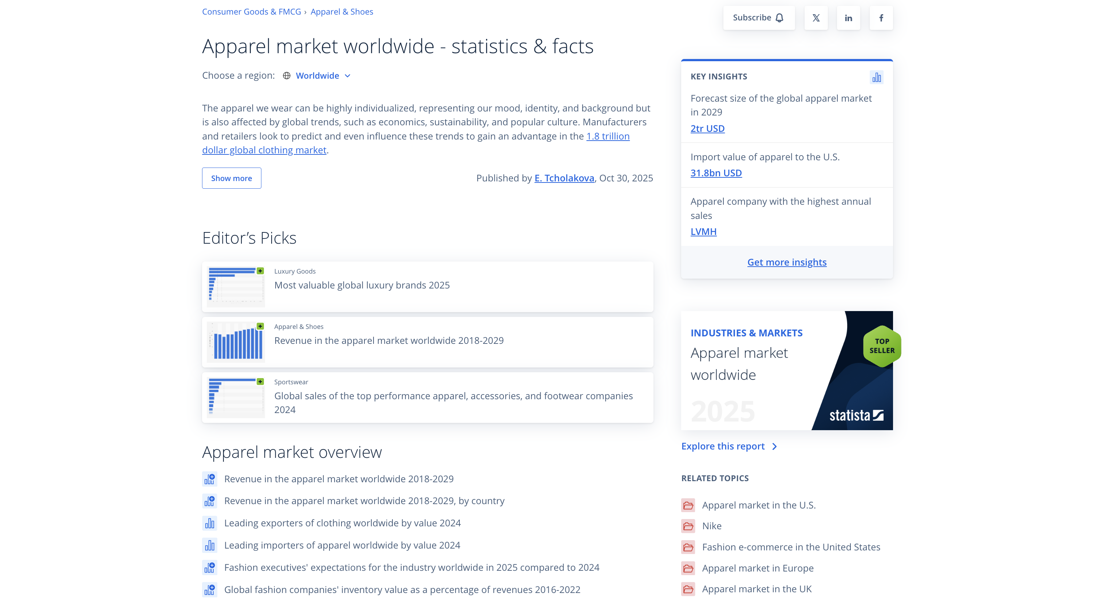The height and width of the screenshot is (601, 1098).
Task: Go to the Apparel & Shoes breadcrumb
Action: pyautogui.click(x=341, y=12)
